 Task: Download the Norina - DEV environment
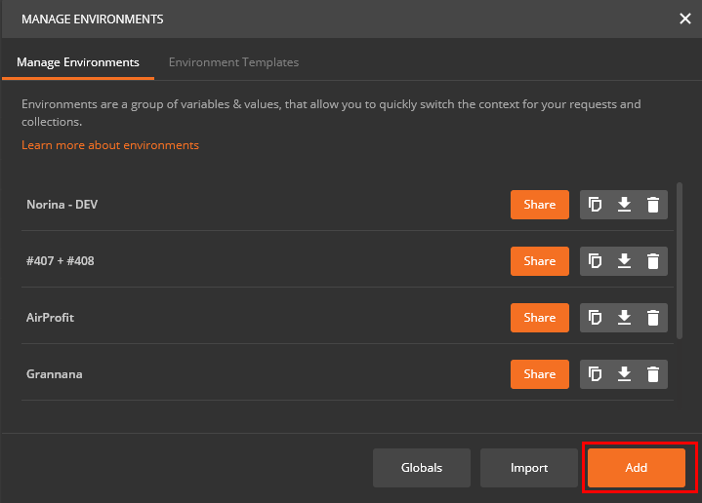pos(624,205)
